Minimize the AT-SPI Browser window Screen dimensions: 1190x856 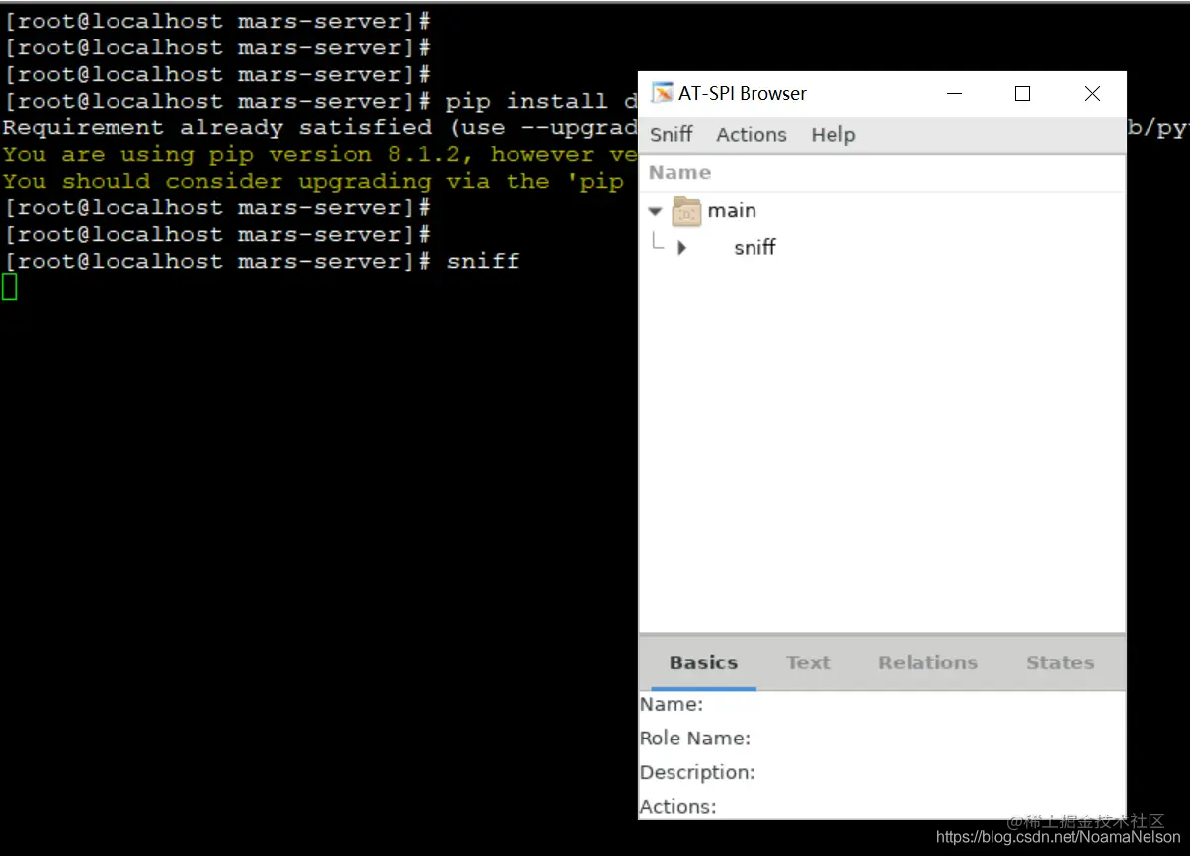click(954, 94)
